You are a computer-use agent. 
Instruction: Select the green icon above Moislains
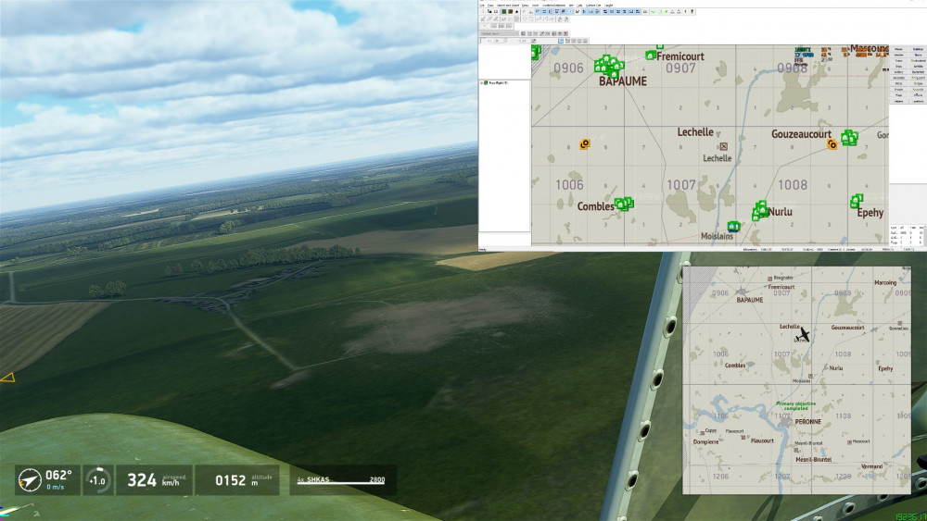pyautogui.click(x=733, y=227)
